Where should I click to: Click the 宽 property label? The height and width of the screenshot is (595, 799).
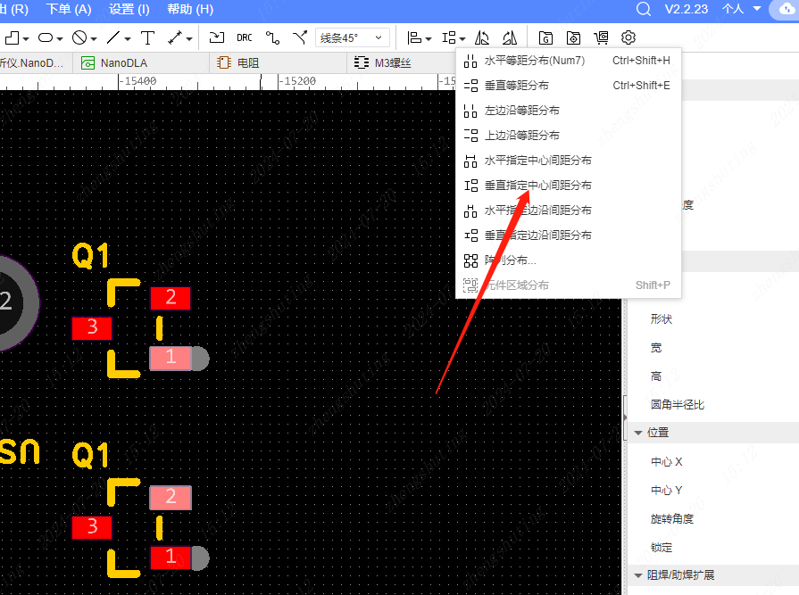(656, 348)
